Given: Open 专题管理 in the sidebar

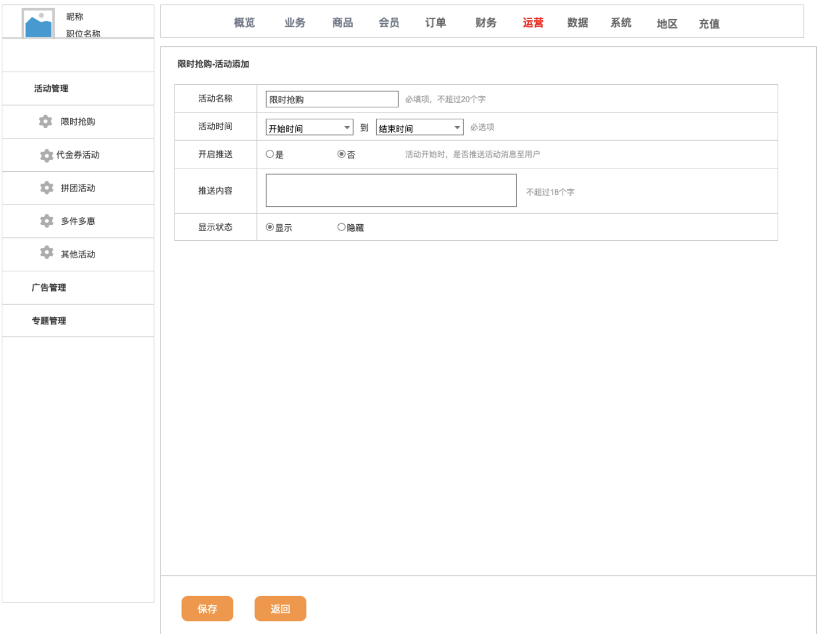Looking at the screenshot, I should click(x=78, y=321).
